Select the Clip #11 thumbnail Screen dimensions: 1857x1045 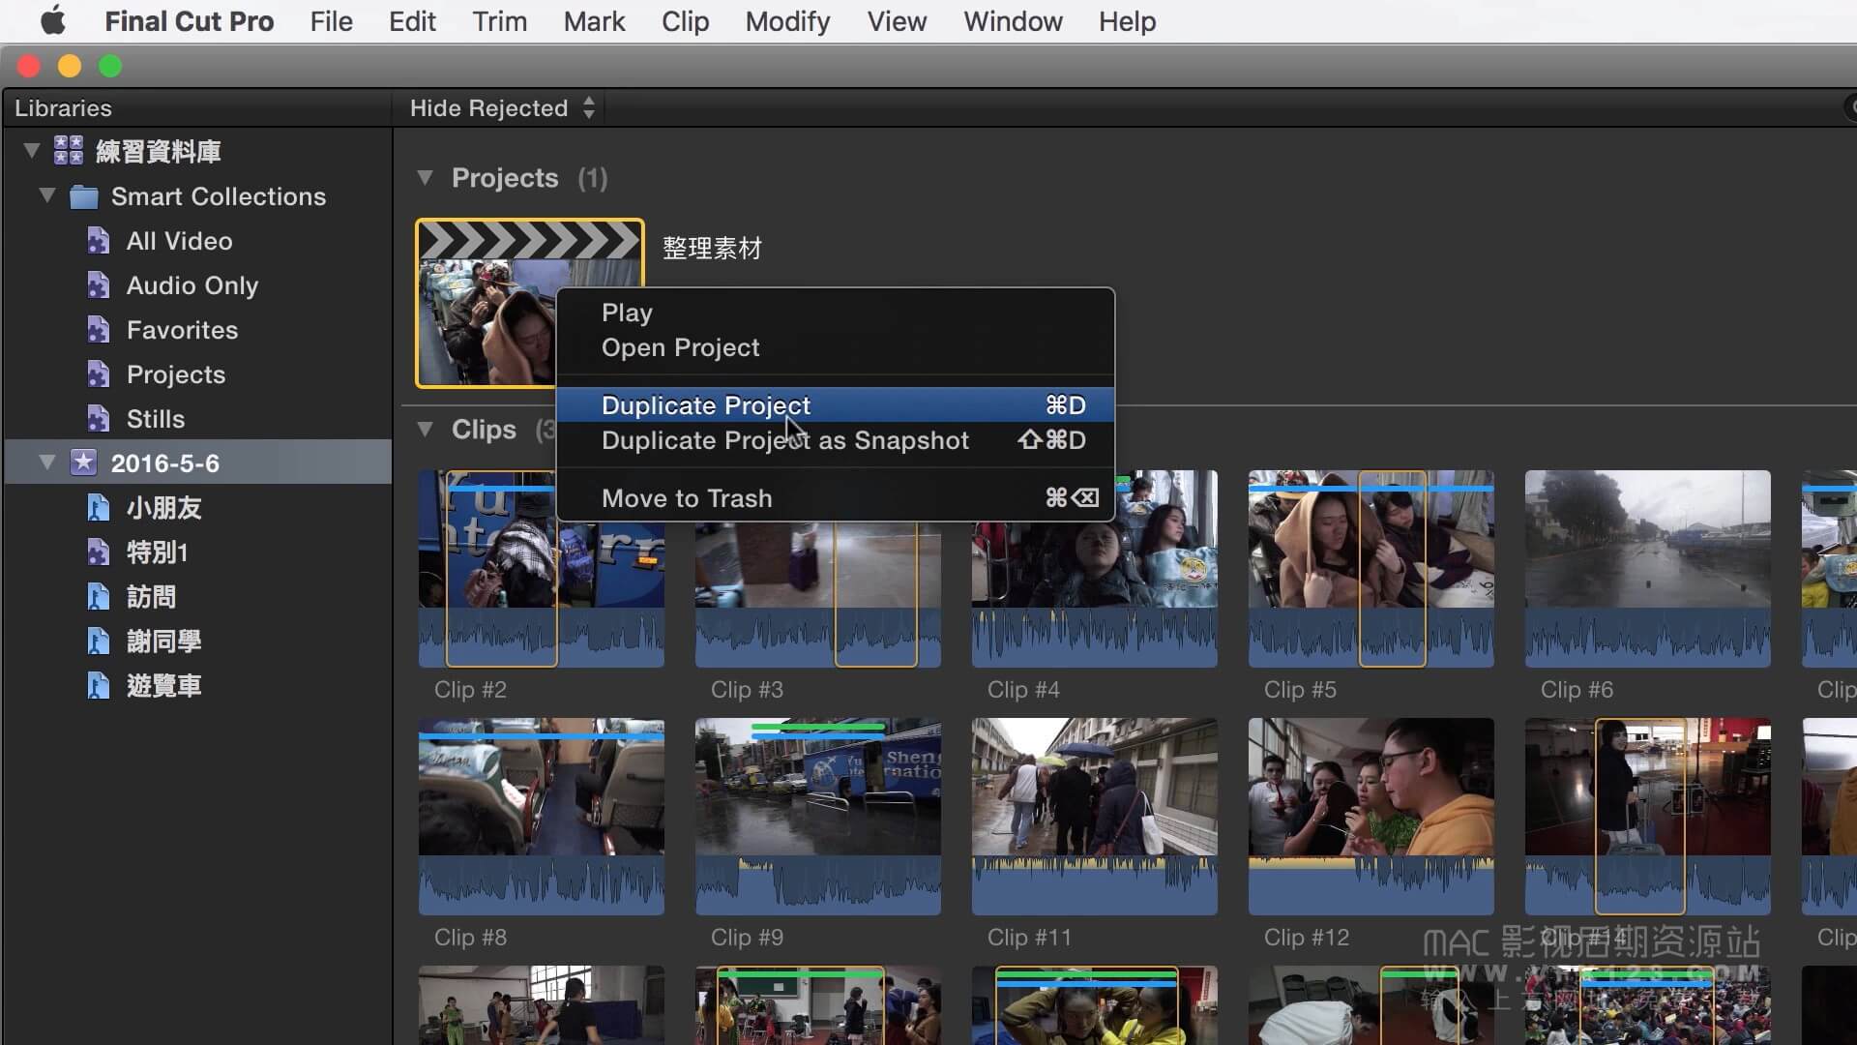(x=1094, y=817)
